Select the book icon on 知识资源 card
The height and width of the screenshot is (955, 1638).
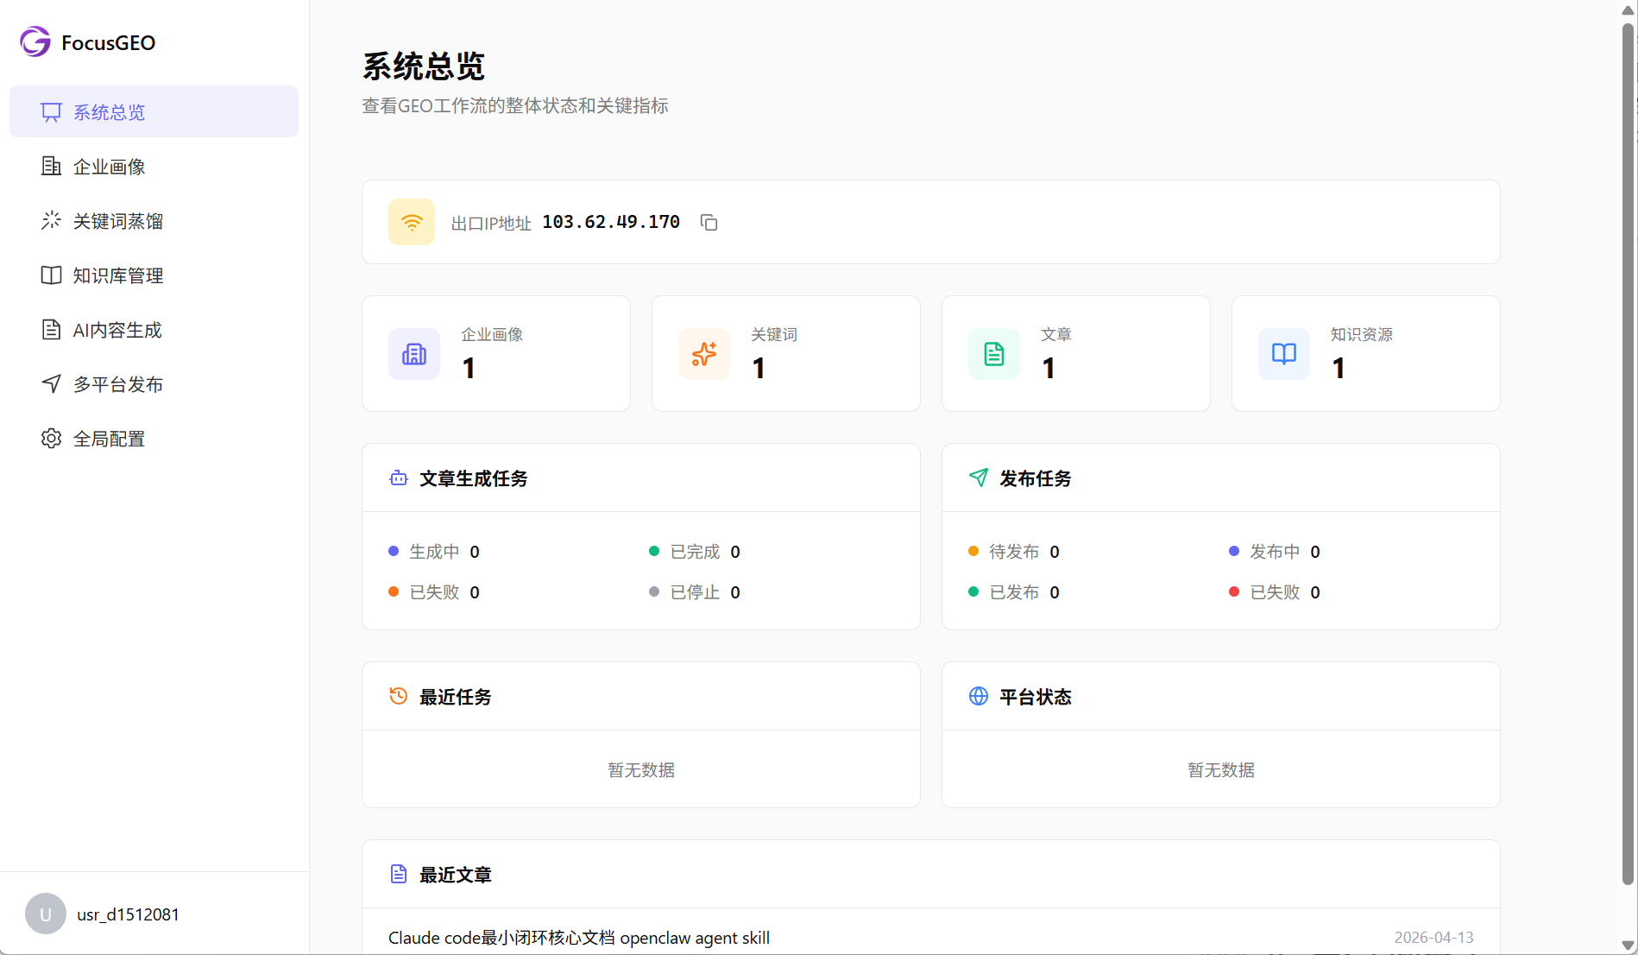(1283, 353)
